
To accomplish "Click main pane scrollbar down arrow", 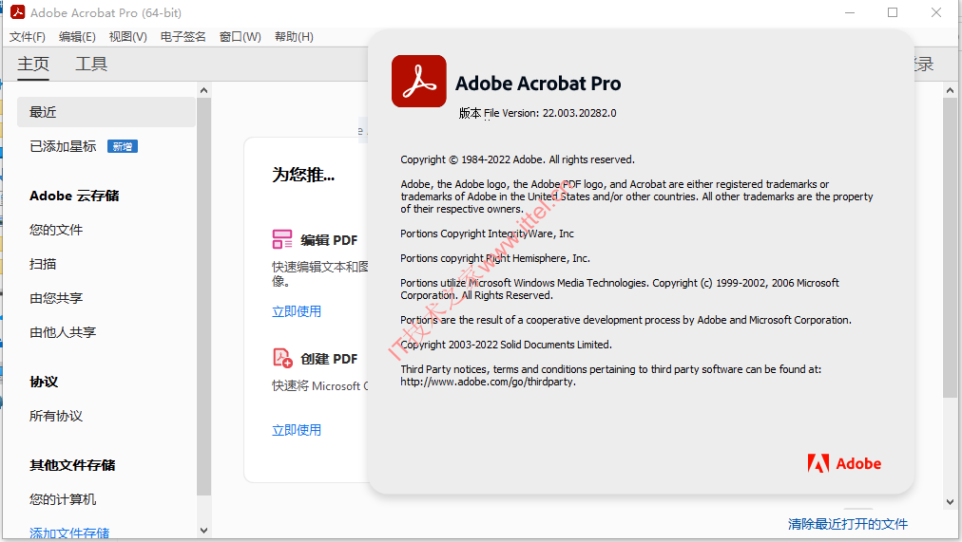I will (951, 502).
